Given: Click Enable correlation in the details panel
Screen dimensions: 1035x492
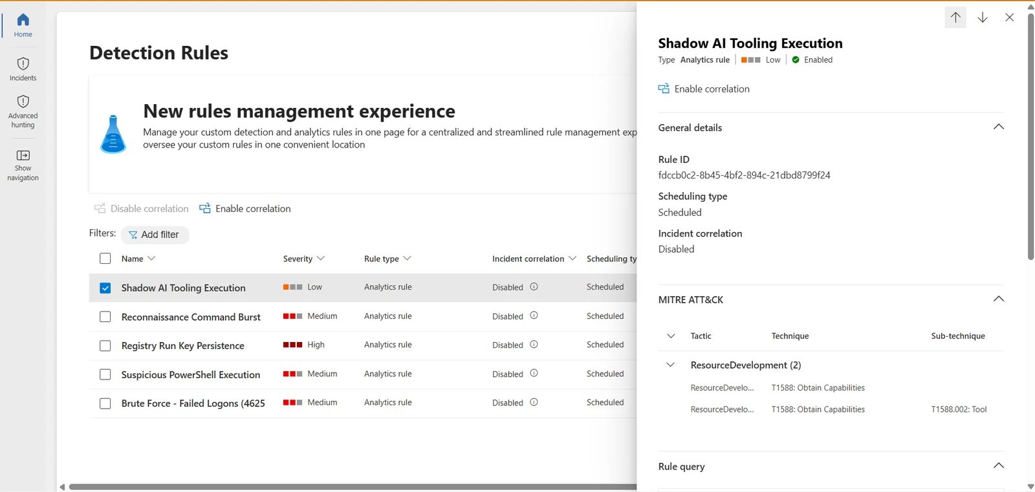Looking at the screenshot, I should click(704, 89).
